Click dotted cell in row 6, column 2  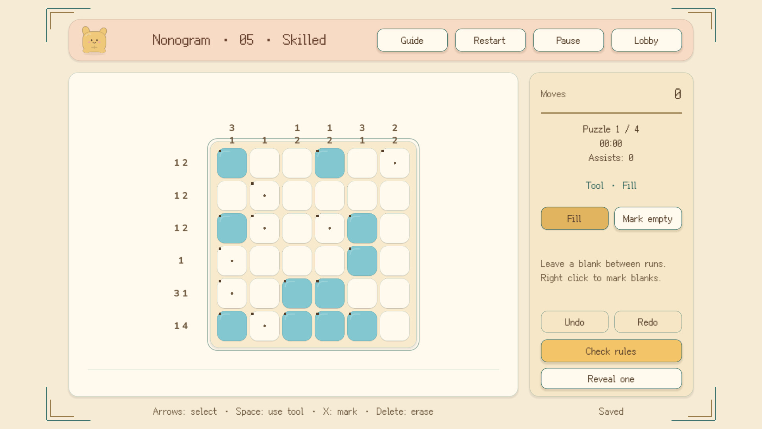[x=264, y=326]
